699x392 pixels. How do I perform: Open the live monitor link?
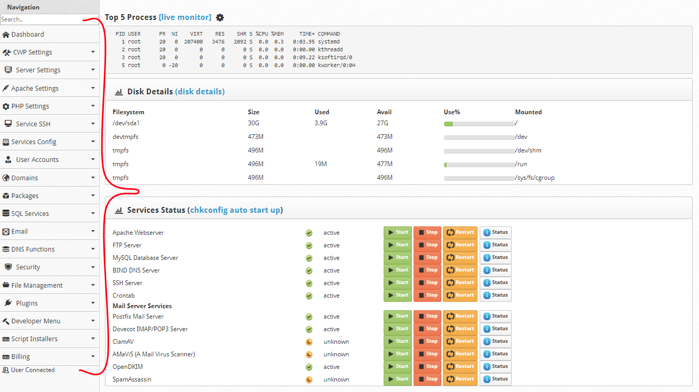(185, 17)
